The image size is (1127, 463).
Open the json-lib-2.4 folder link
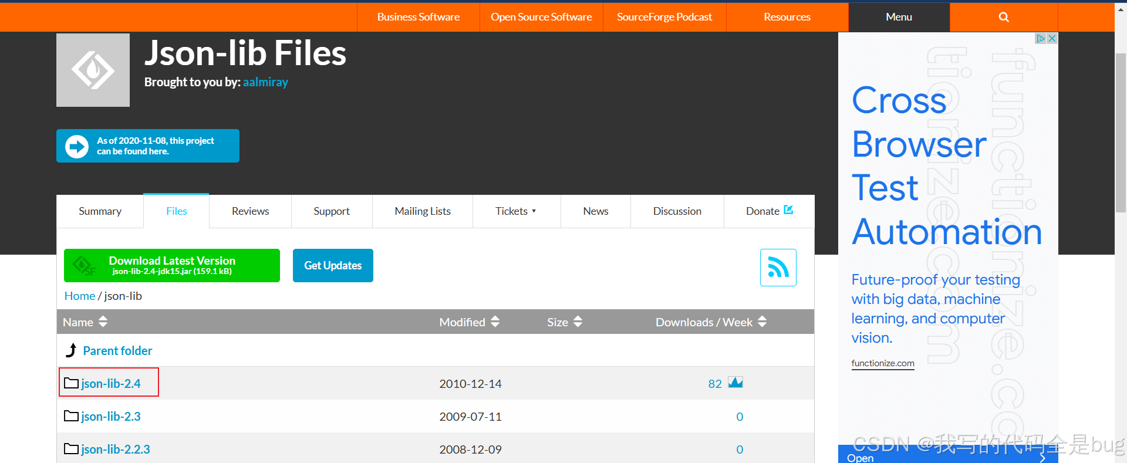[111, 383]
